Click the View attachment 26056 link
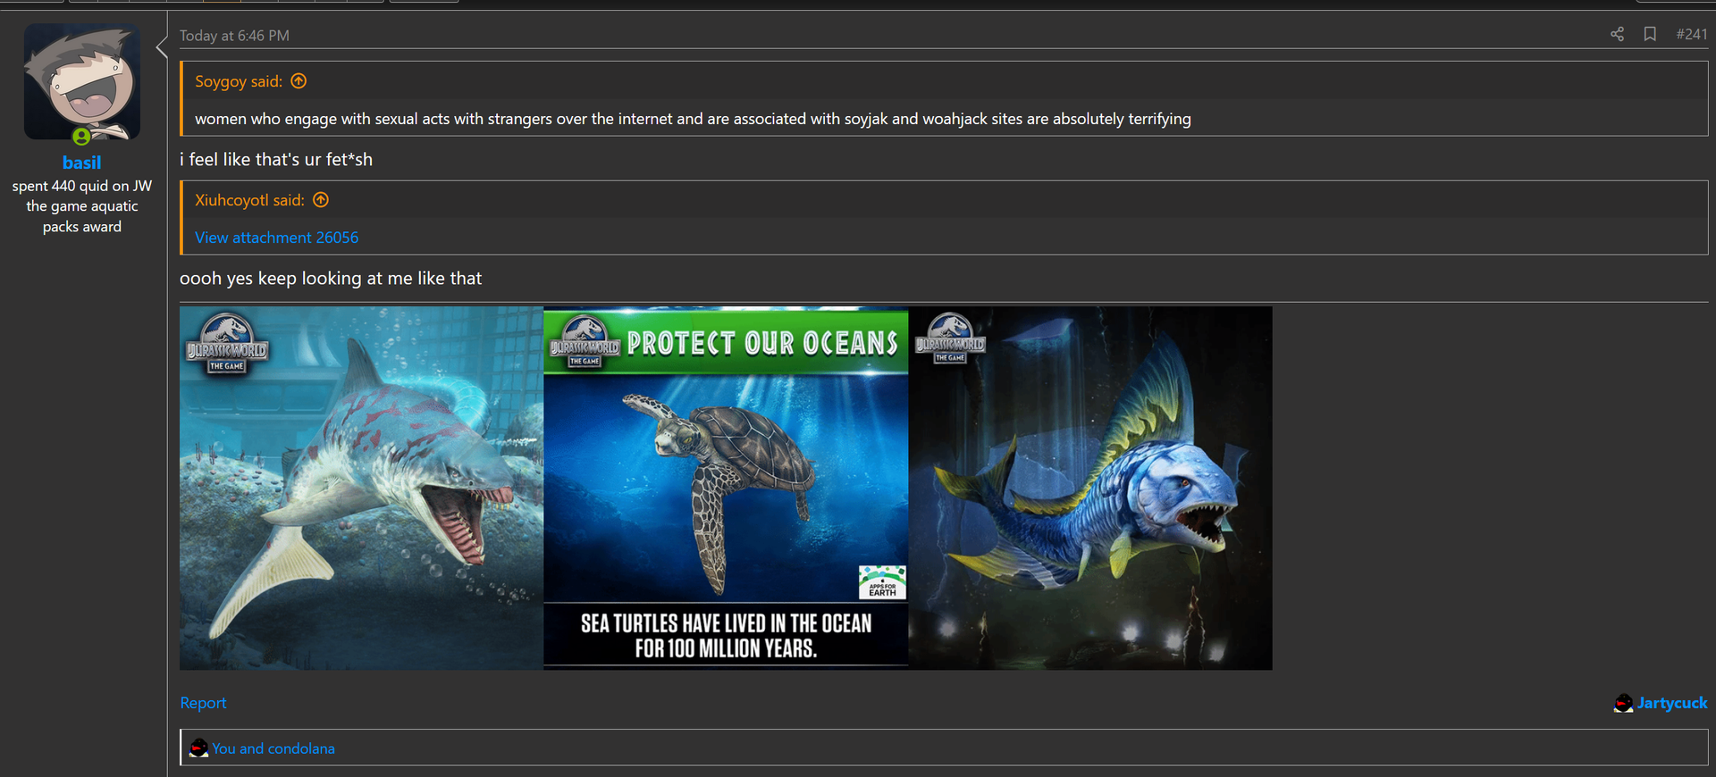This screenshot has width=1716, height=777. coord(276,238)
